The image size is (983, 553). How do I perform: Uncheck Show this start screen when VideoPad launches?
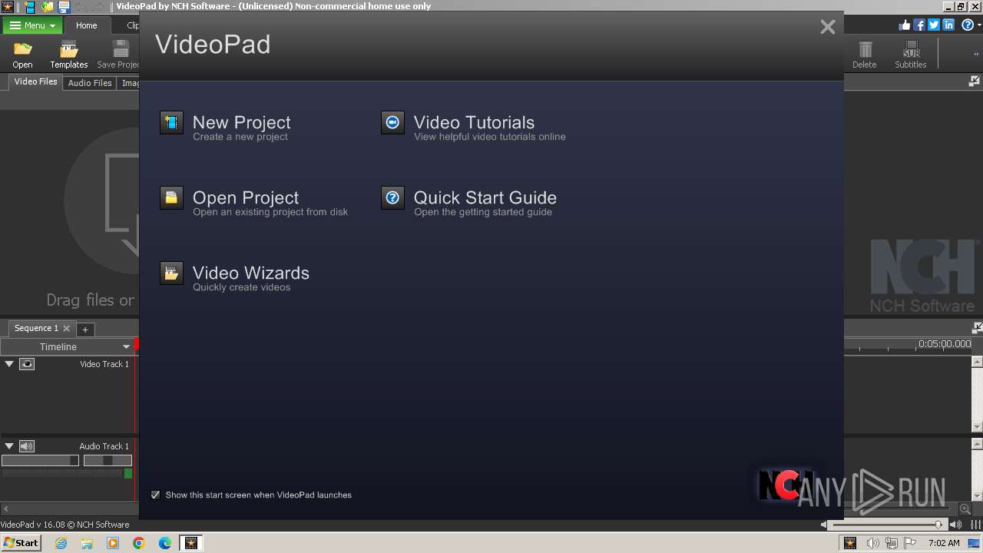pyautogui.click(x=155, y=495)
